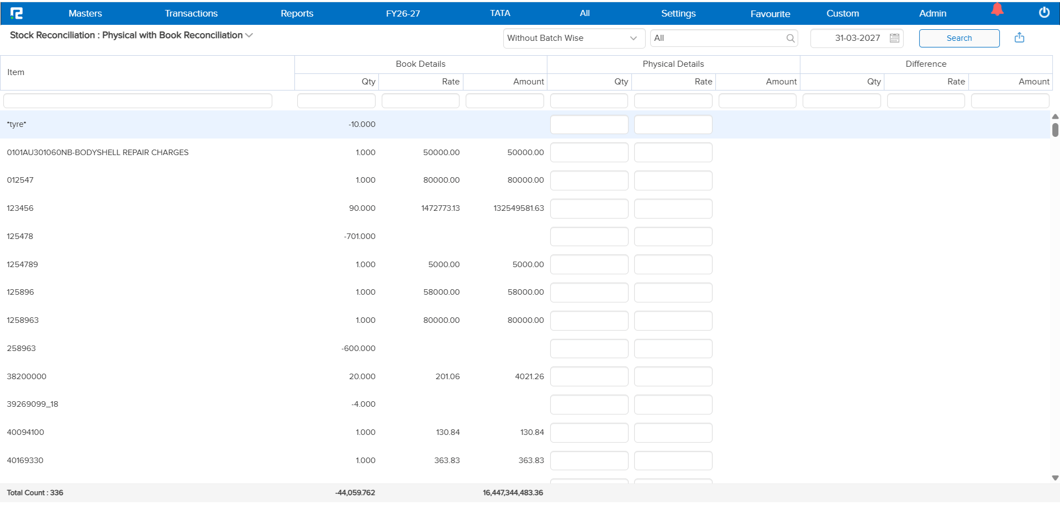Open the Transactions menu
This screenshot has width=1060, height=505.
[x=191, y=13]
